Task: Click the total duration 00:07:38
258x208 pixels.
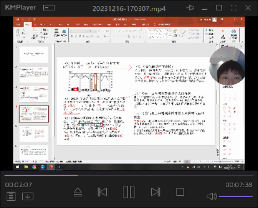Action: point(238,185)
